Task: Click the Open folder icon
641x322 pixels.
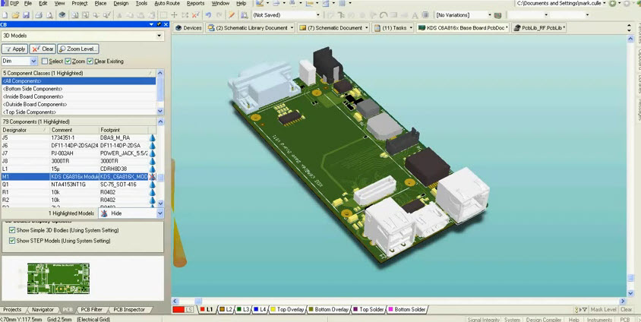Action: (15, 15)
